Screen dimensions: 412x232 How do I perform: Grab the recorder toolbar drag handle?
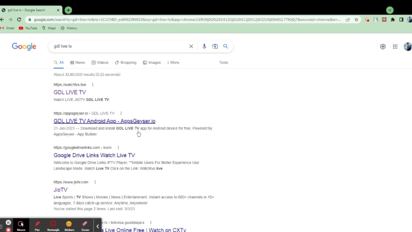click(x=1, y=227)
